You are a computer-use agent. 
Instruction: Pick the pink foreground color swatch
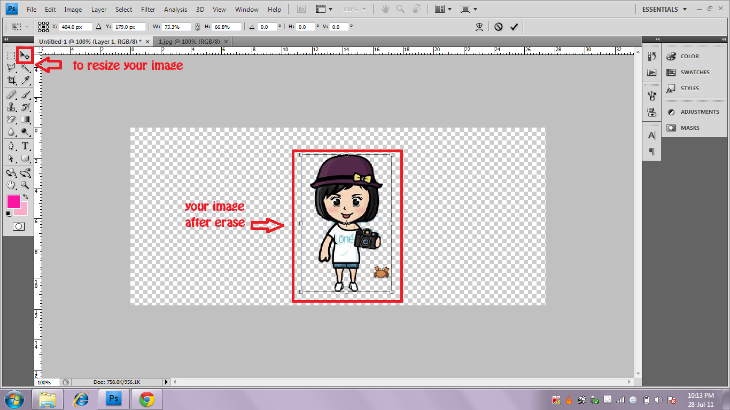click(13, 202)
